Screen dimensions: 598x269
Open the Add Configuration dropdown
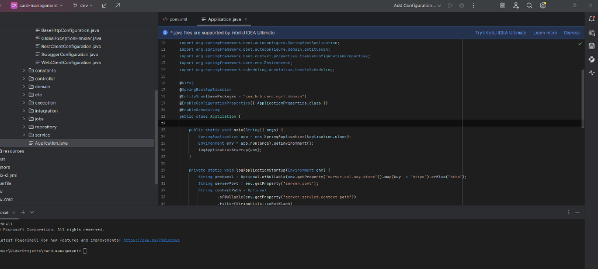point(418,5)
